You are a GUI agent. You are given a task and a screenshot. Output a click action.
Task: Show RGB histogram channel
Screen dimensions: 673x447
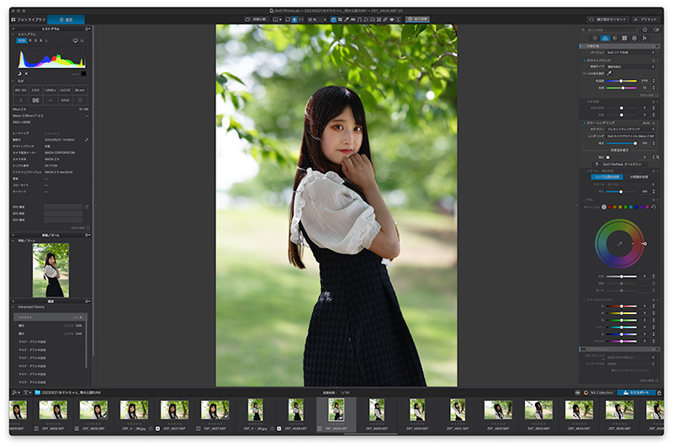22,40
